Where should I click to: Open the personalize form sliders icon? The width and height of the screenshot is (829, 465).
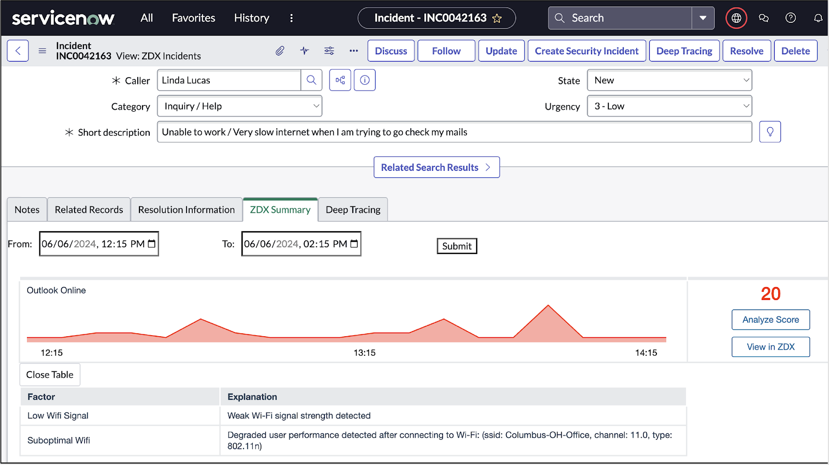pos(329,51)
